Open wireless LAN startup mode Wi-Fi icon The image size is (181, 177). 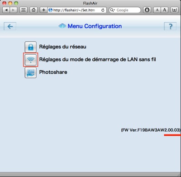(30, 60)
